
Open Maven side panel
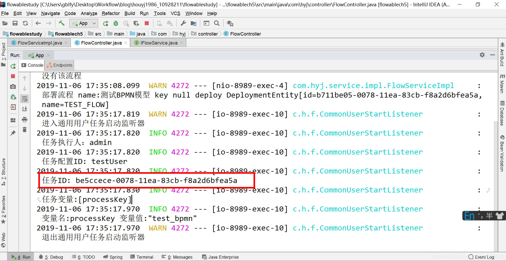click(502, 84)
